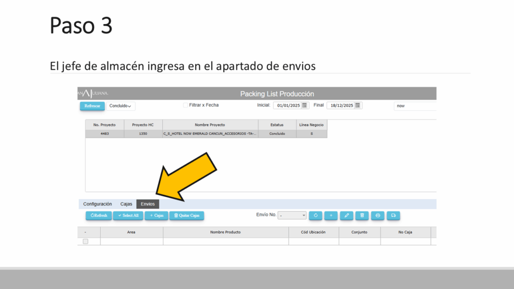Screen dimensions: 514x289
Task: Click the truck shipping icon
Action: click(394, 215)
